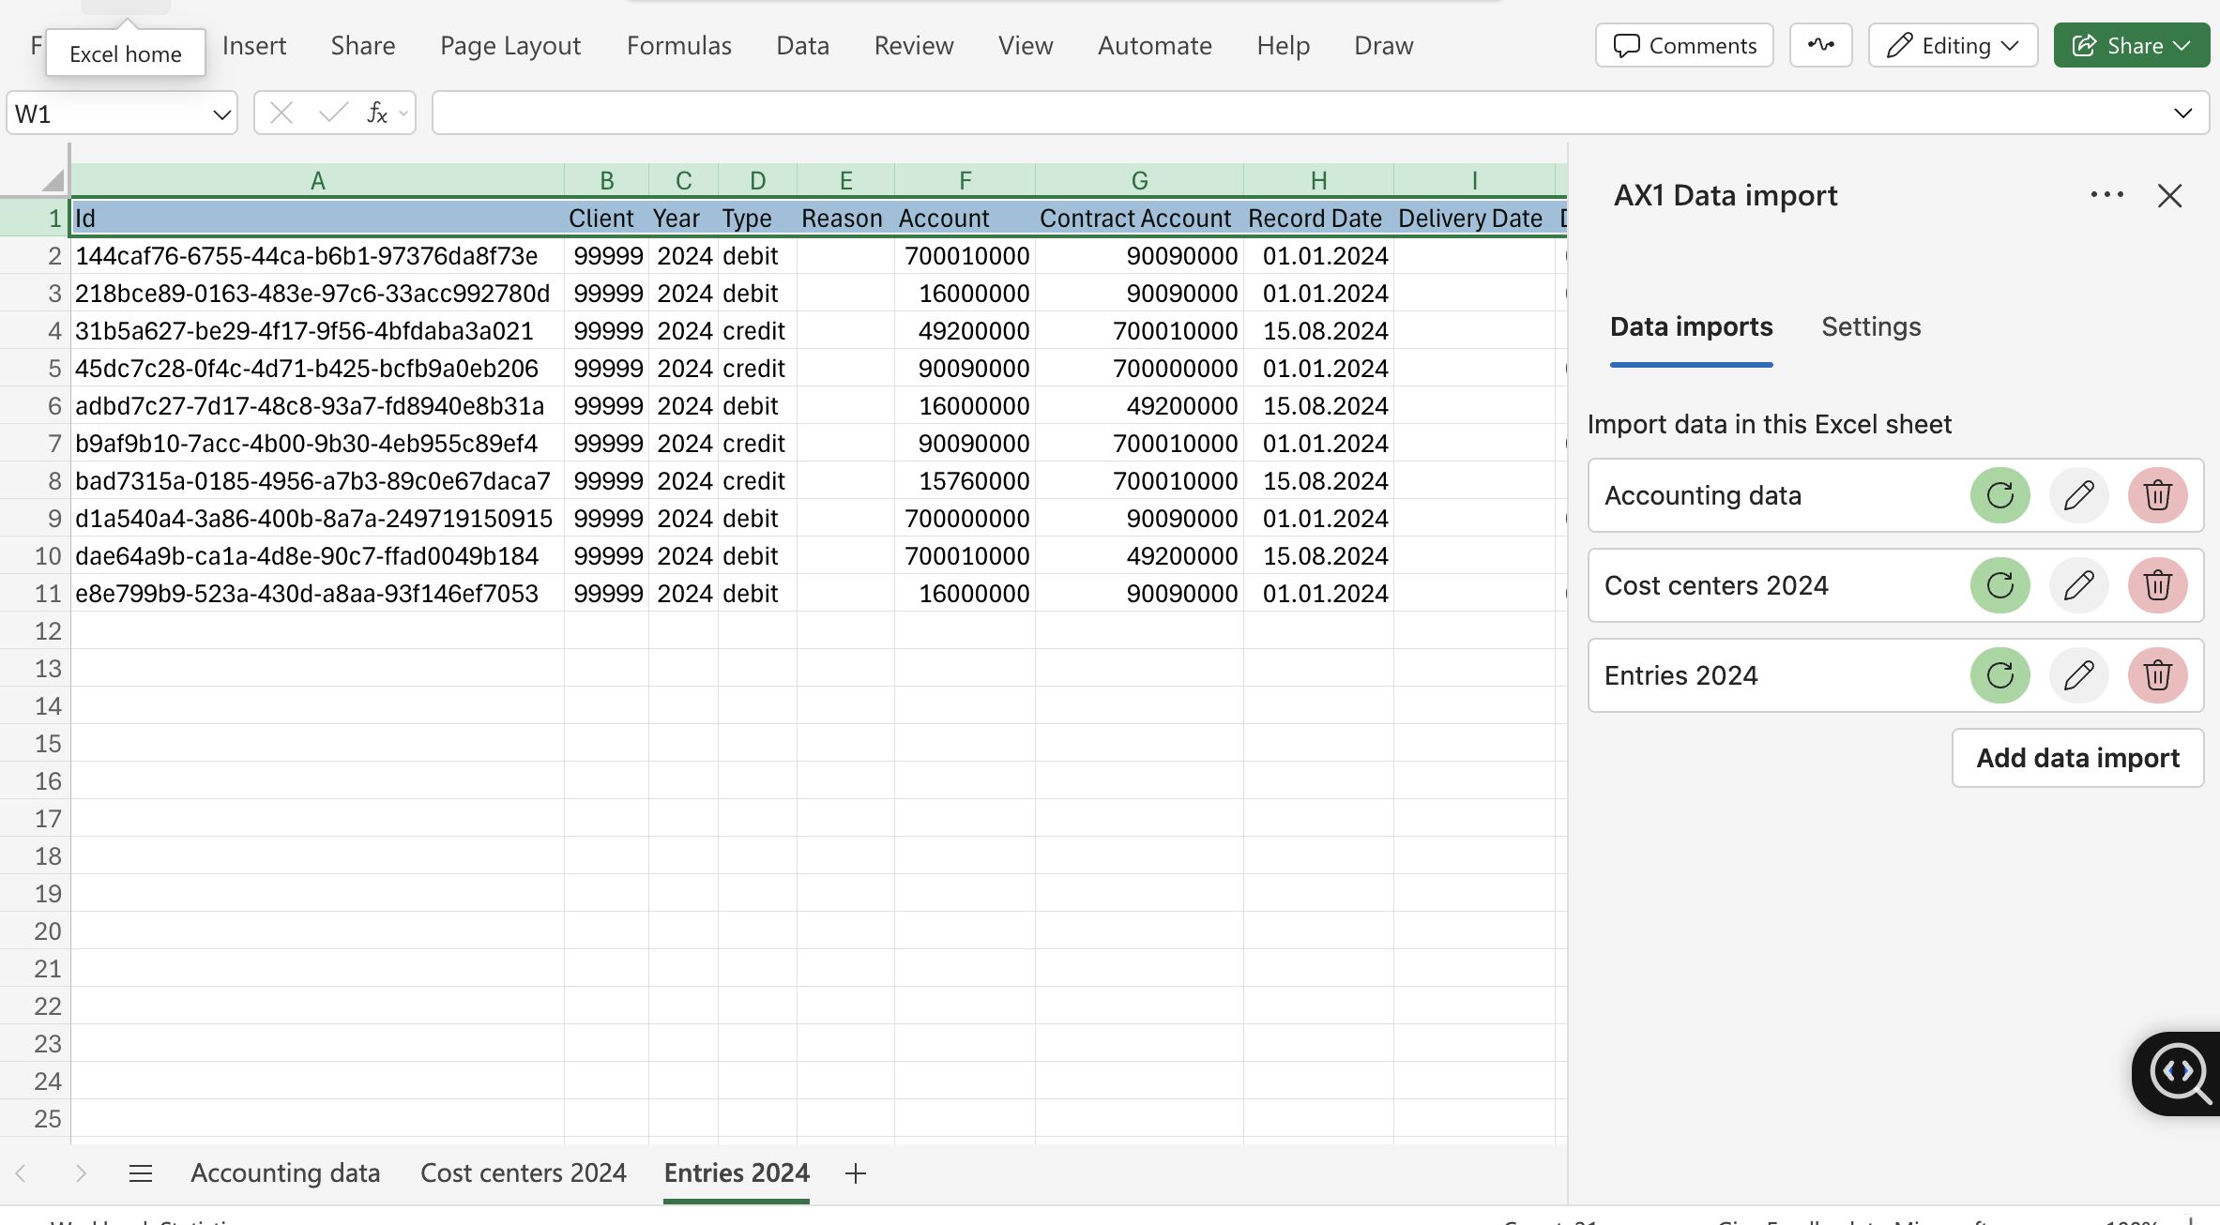Cancel formula entry with X icon

point(281,113)
